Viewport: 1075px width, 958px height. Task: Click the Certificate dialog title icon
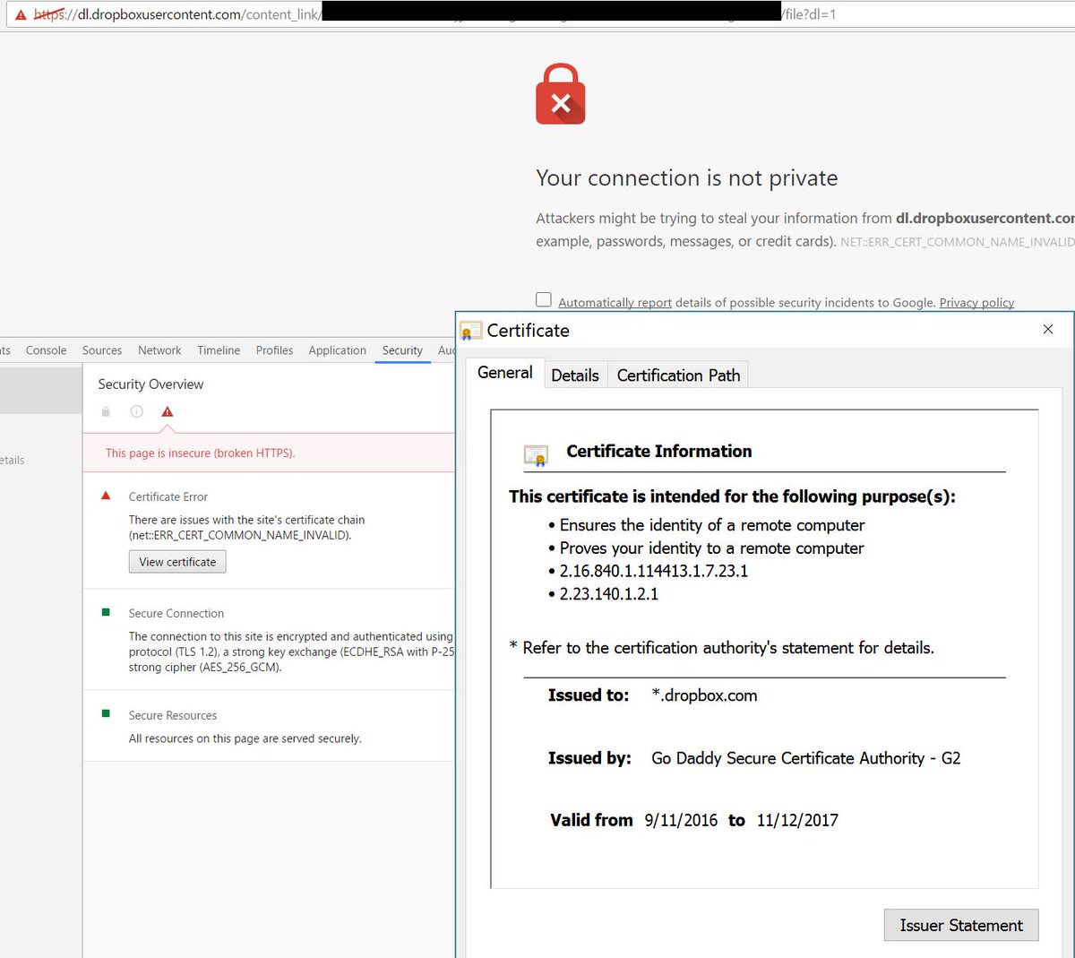471,331
